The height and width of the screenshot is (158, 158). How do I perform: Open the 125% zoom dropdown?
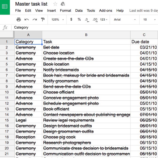point(58,19)
